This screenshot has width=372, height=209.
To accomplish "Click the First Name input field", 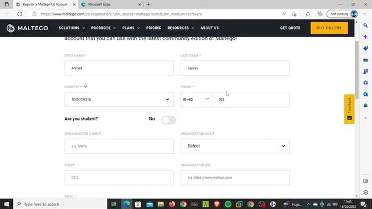I will tap(119, 69).
